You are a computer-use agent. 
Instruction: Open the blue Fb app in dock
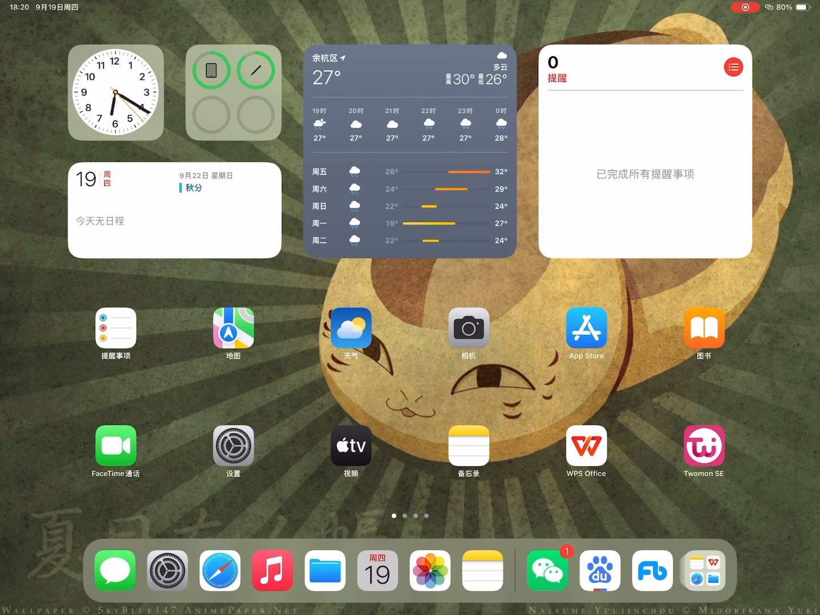point(653,571)
